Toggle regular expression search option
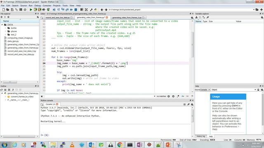 point(178,96)
